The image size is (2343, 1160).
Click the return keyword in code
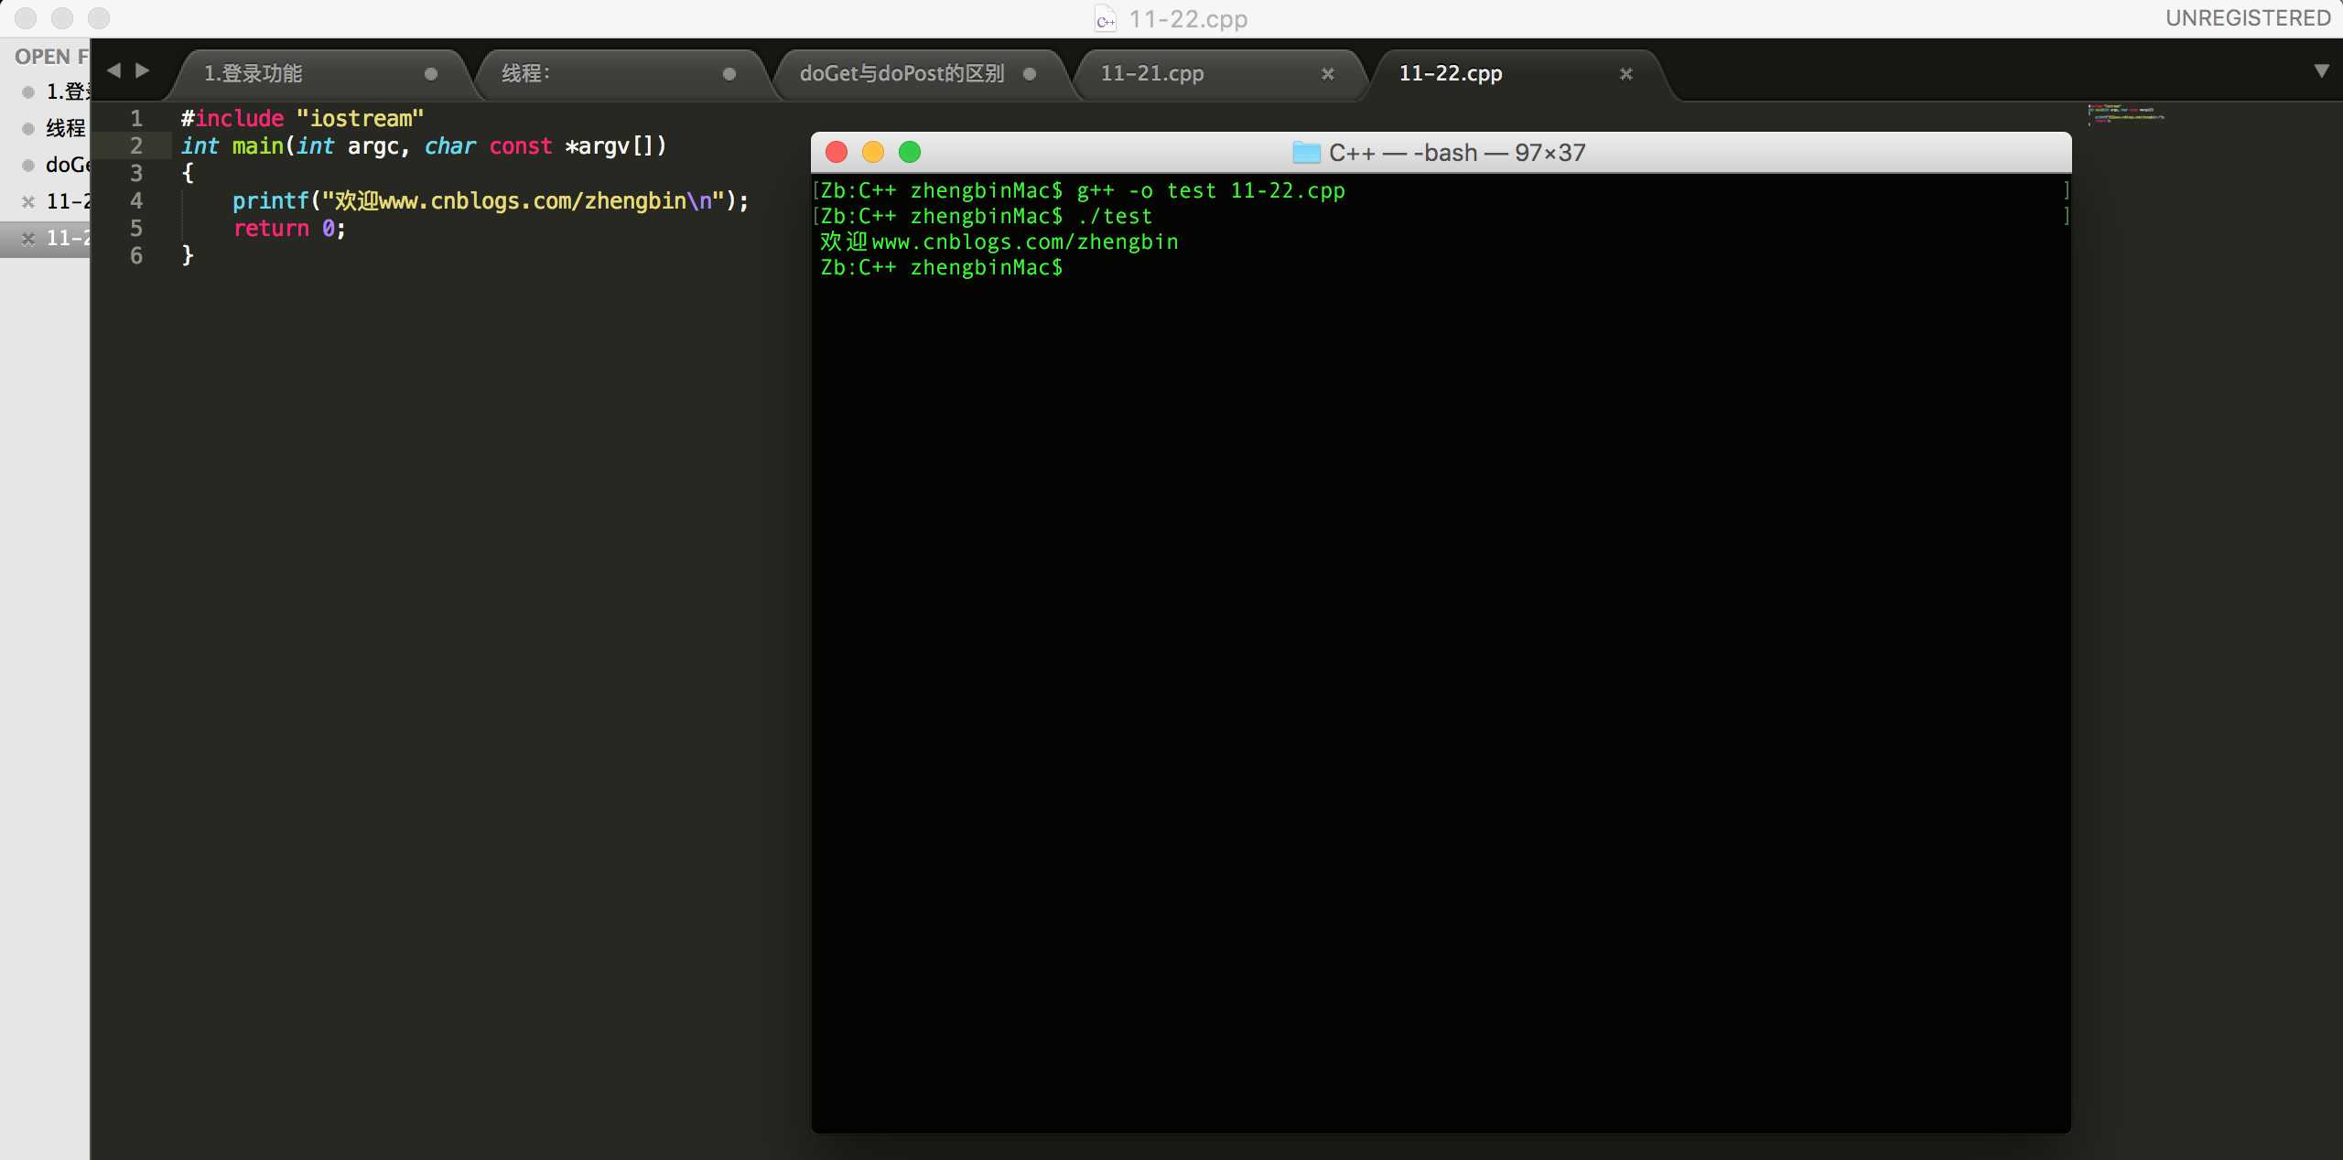pyautogui.click(x=271, y=229)
